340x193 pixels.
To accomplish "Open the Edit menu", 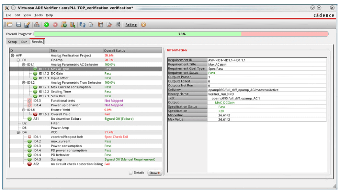I will coord(17,15).
